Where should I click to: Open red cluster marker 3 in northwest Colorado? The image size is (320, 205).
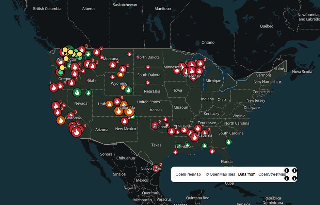click(117, 101)
